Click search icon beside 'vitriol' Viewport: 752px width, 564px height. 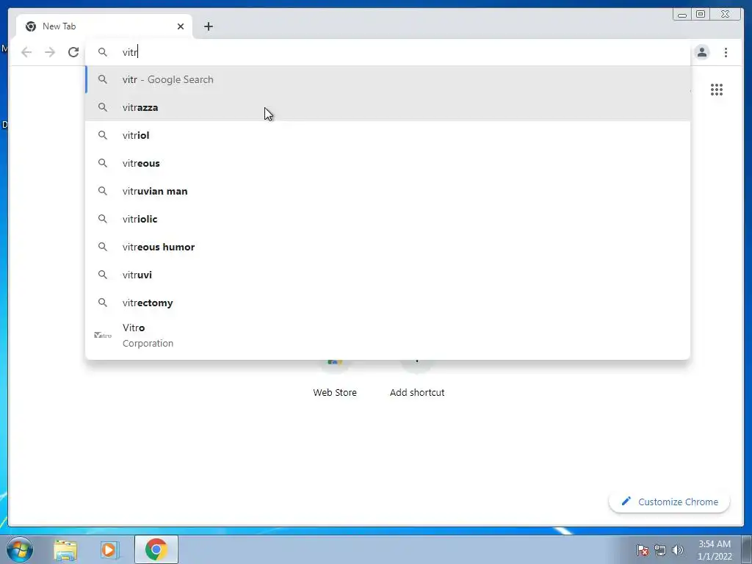coord(103,135)
